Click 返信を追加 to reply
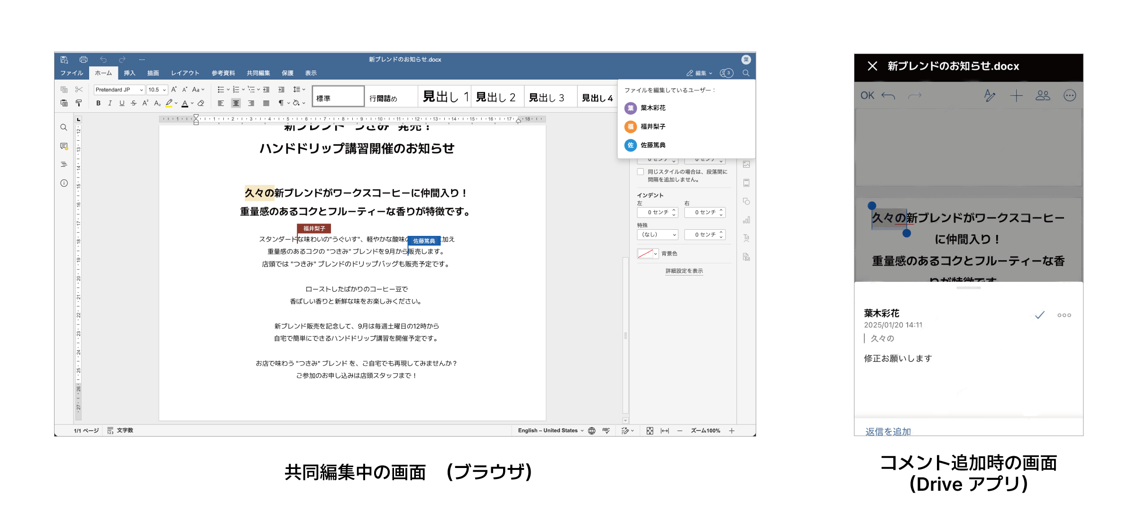 [x=888, y=431]
